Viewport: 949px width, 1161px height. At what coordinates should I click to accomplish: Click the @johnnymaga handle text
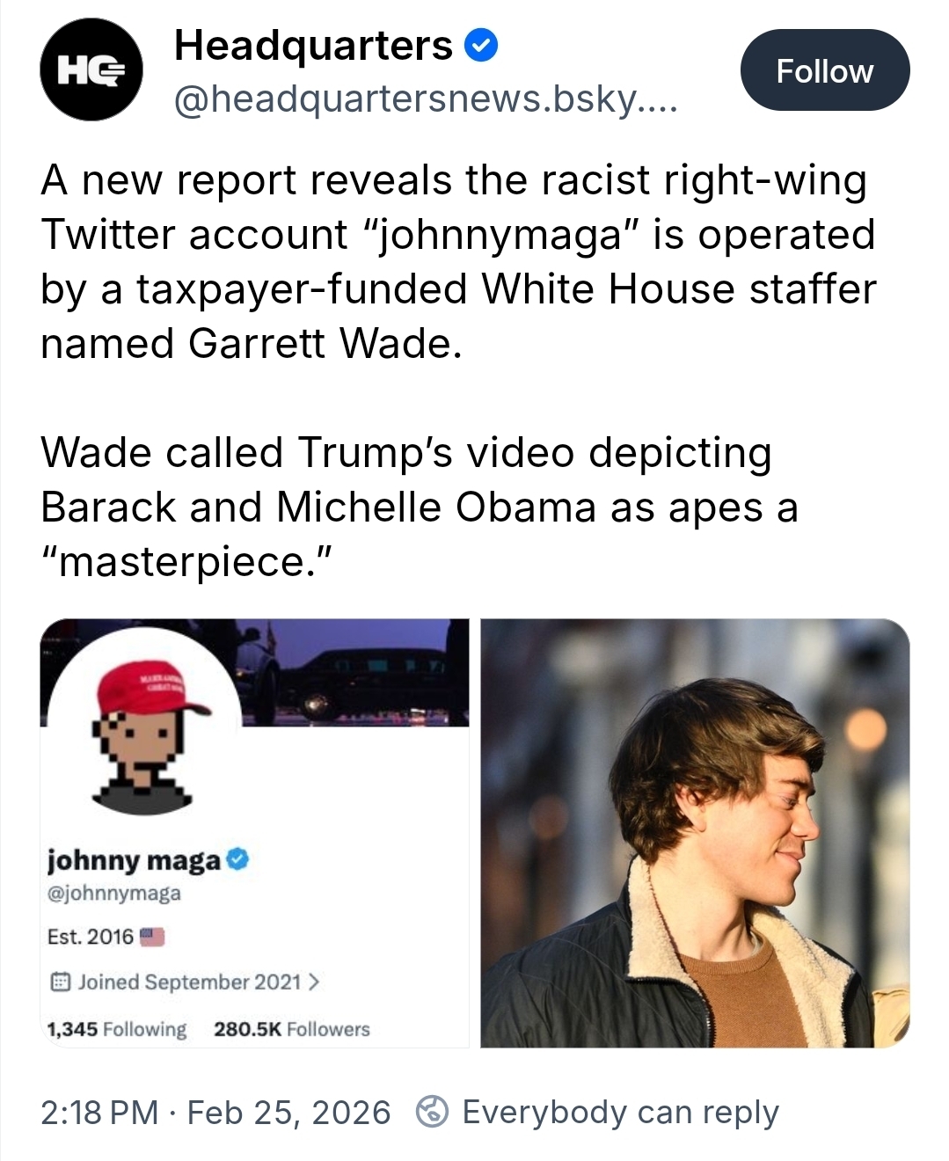click(113, 894)
